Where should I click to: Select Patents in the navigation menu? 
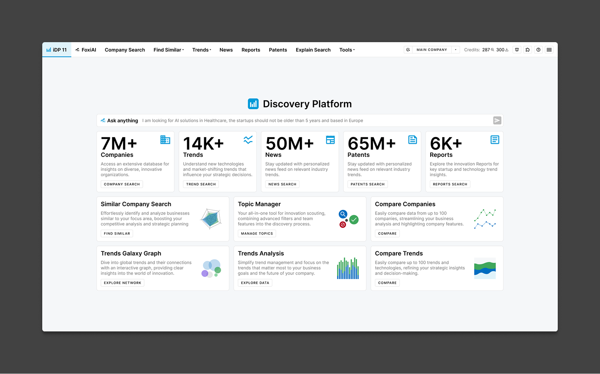tap(278, 50)
